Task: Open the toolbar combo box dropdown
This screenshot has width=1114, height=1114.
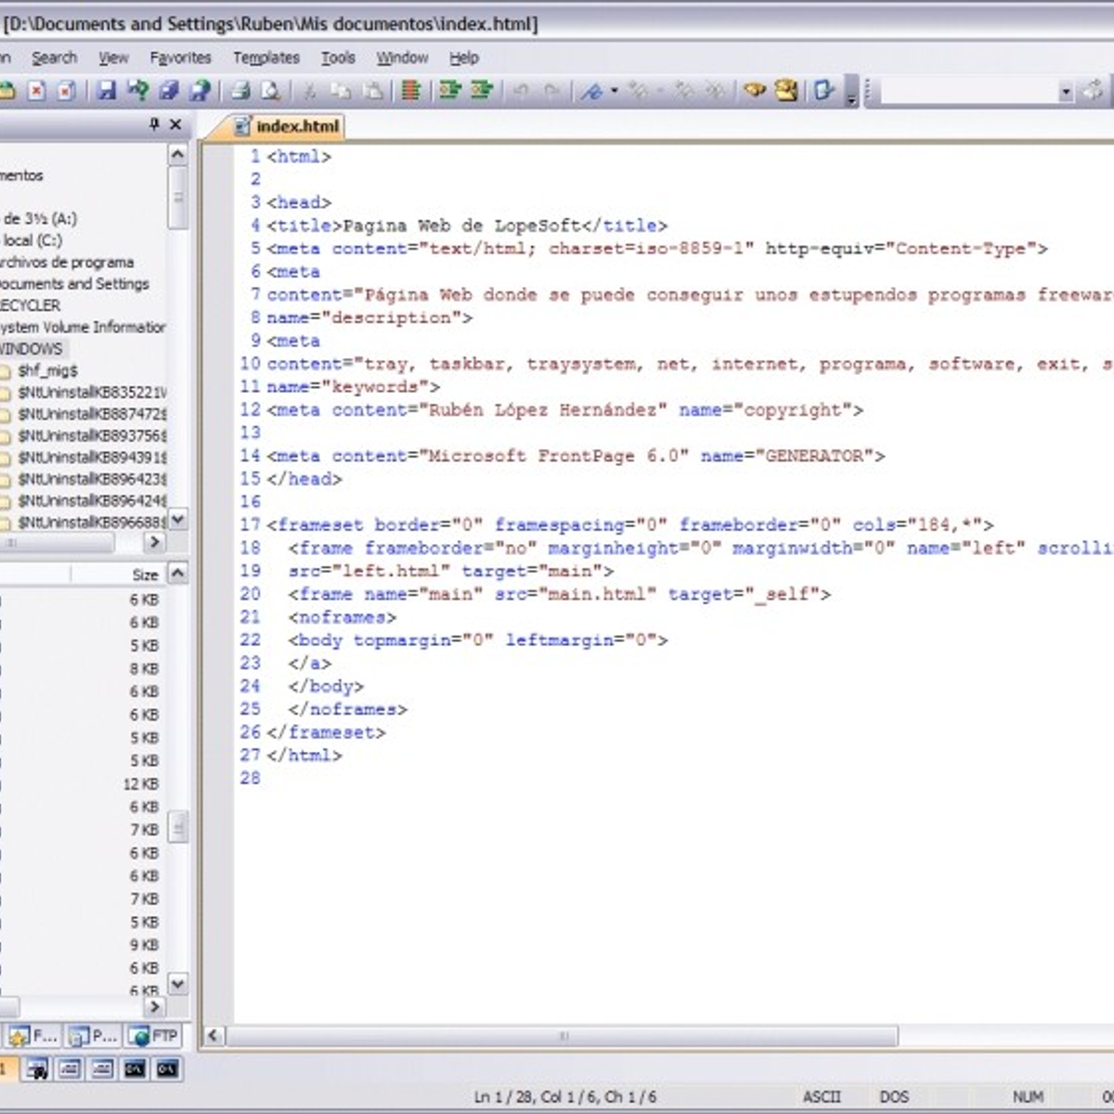Action: pyautogui.click(x=1065, y=91)
